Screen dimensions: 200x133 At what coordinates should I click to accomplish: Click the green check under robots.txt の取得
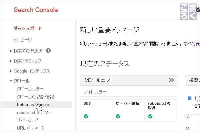coord(150,116)
